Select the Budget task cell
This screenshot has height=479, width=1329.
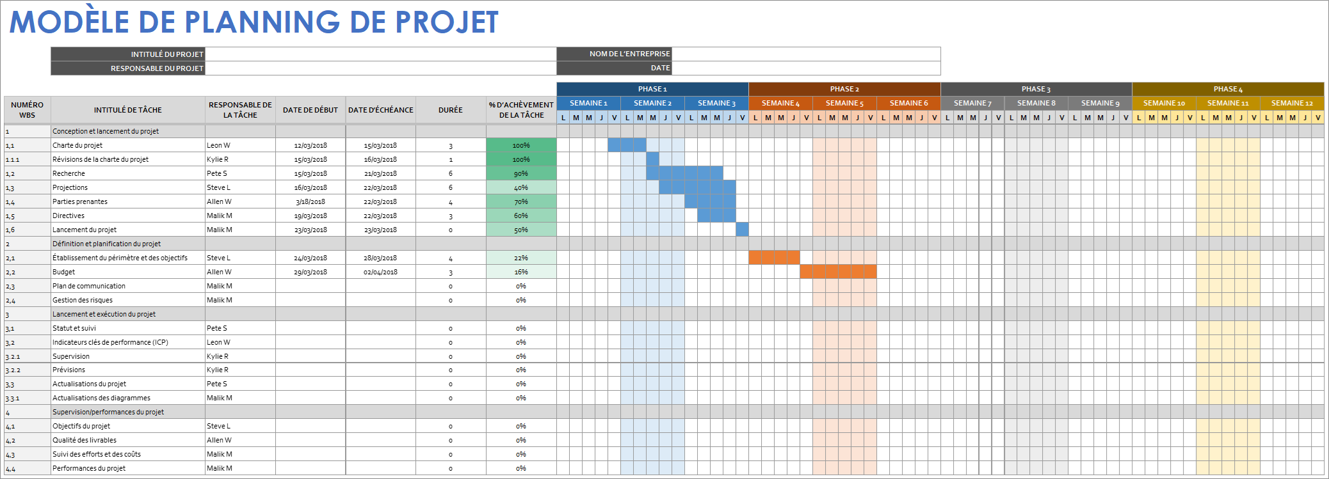[x=128, y=272]
